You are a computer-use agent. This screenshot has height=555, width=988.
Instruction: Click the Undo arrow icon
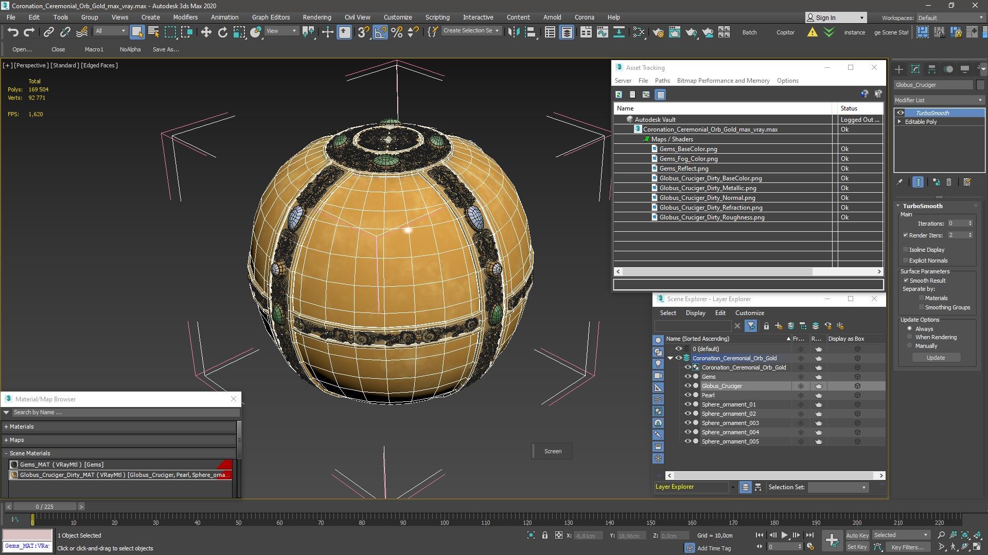13,32
